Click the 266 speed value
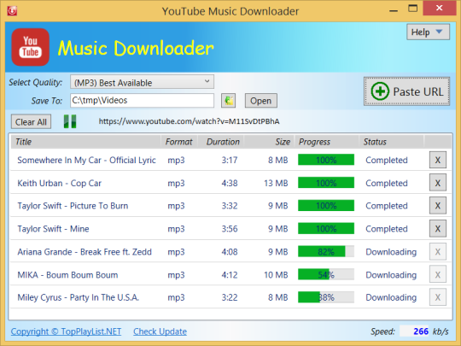Viewport: 461px width, 346px height. 421,331
